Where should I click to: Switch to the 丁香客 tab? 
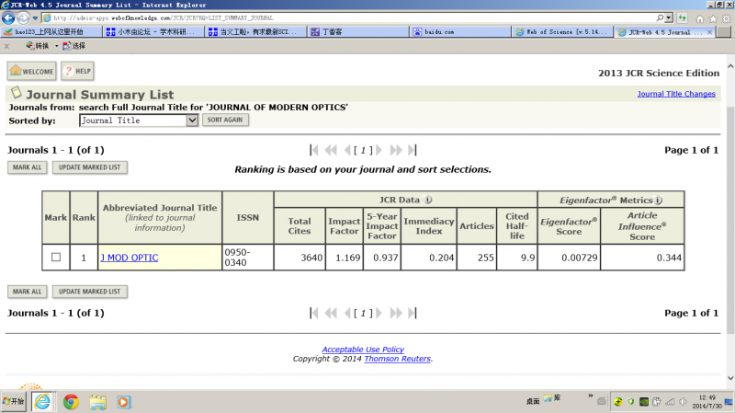(x=358, y=32)
